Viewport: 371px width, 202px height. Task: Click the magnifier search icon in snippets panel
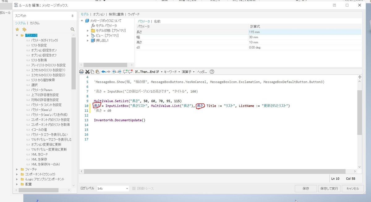coord(72,29)
